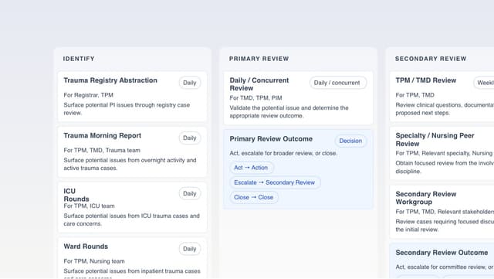Select the Secondary Review Workgroup card title
The width and height of the screenshot is (494, 279).
[426, 198]
